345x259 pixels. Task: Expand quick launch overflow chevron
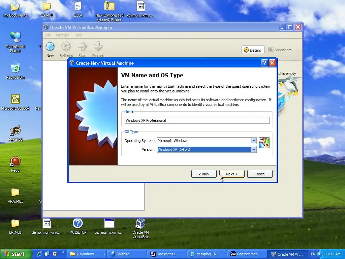click(x=63, y=252)
